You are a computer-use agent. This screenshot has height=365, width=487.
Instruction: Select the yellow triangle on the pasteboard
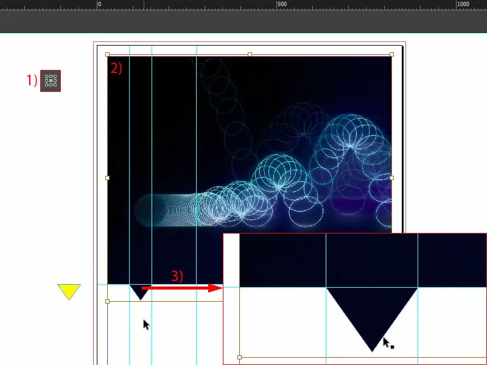point(69,292)
